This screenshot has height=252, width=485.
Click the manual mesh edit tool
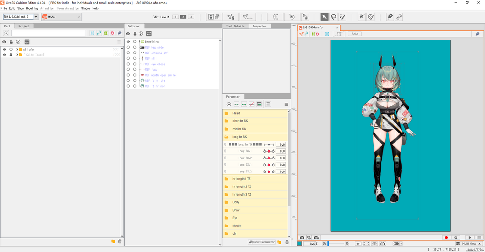coord(231,17)
